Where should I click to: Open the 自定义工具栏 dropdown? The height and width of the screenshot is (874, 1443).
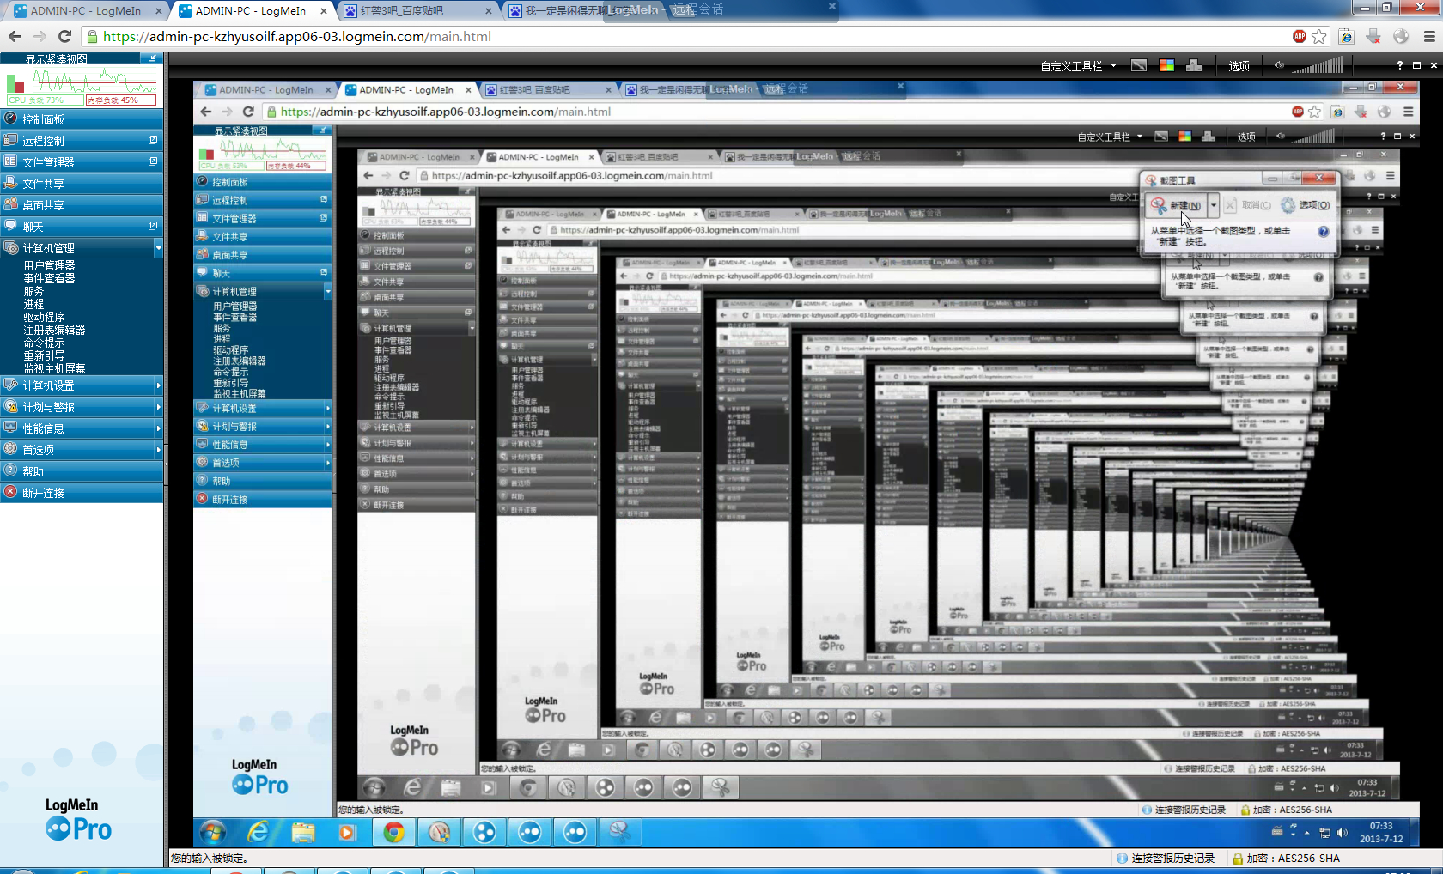click(x=1079, y=66)
